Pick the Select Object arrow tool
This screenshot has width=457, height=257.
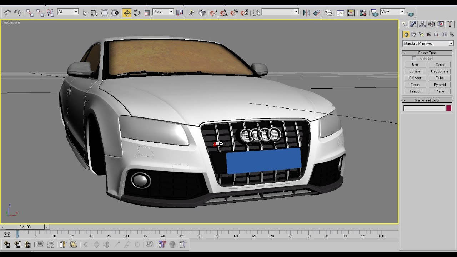tap(85, 13)
